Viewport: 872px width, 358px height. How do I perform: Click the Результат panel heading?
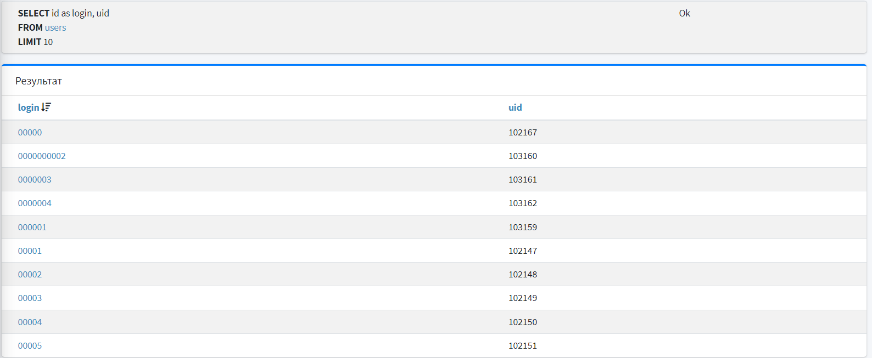click(x=38, y=81)
